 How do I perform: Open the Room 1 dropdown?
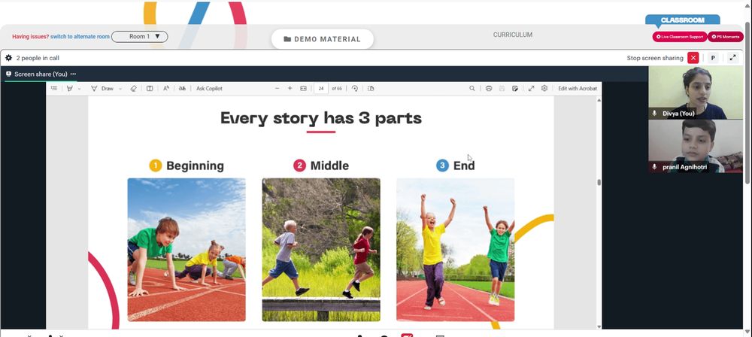point(140,37)
